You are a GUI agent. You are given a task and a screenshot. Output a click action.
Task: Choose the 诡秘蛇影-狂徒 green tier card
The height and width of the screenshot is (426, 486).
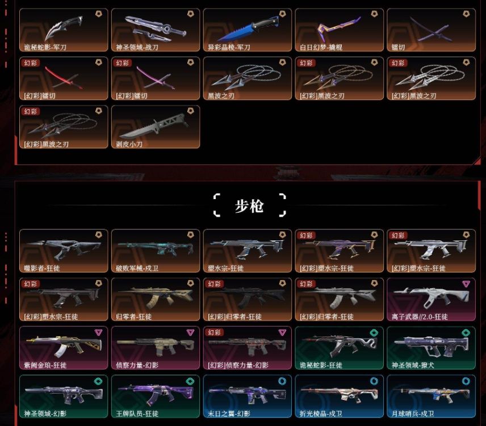339,348
